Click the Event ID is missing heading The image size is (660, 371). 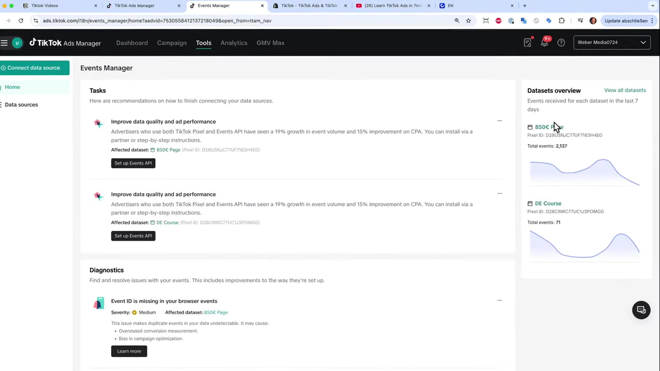(164, 301)
